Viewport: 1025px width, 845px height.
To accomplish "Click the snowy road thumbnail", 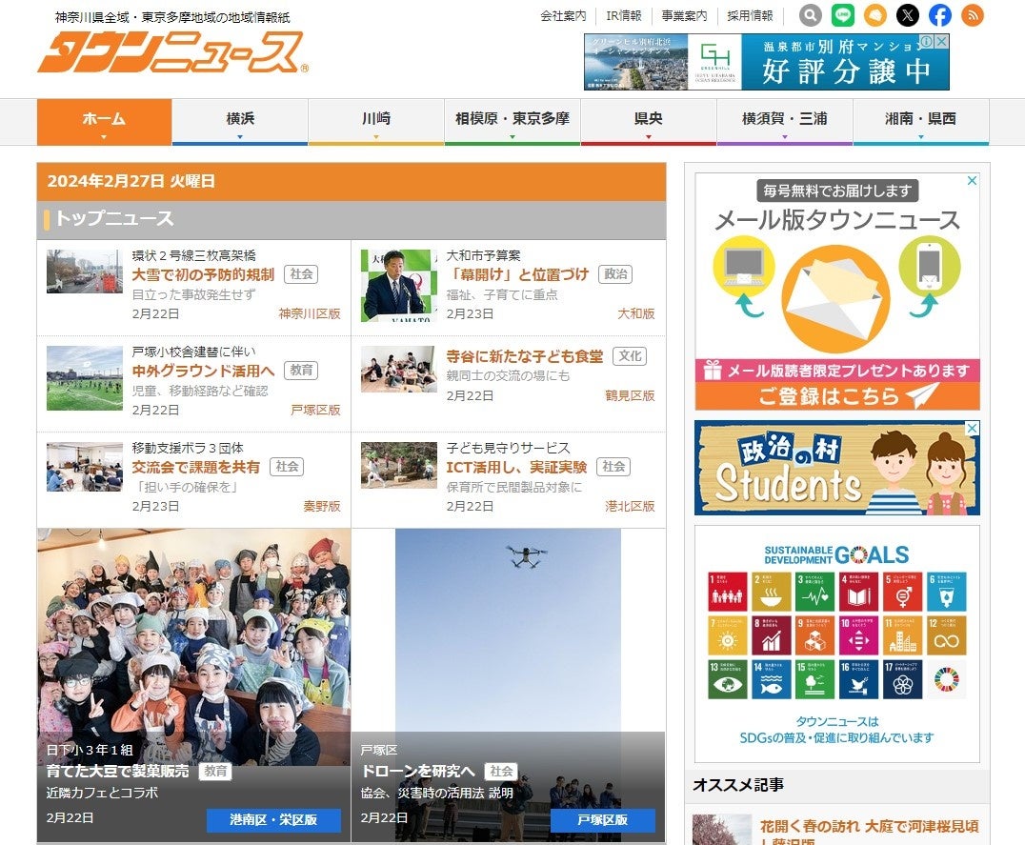I will [85, 272].
